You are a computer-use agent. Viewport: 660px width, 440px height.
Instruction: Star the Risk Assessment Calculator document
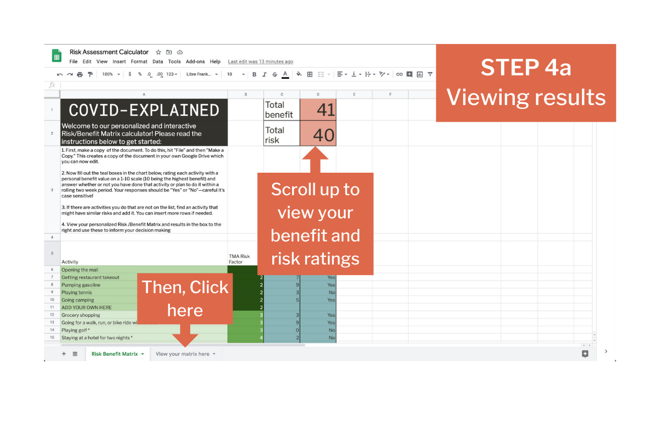coord(158,52)
